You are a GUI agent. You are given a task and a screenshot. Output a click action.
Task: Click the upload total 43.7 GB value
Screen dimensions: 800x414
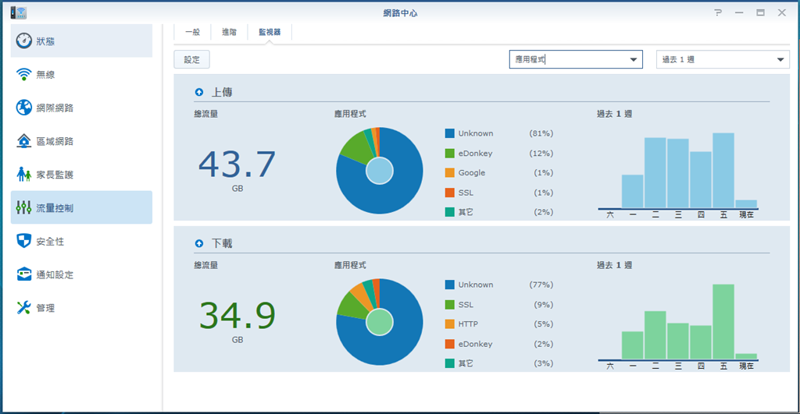[x=237, y=165]
